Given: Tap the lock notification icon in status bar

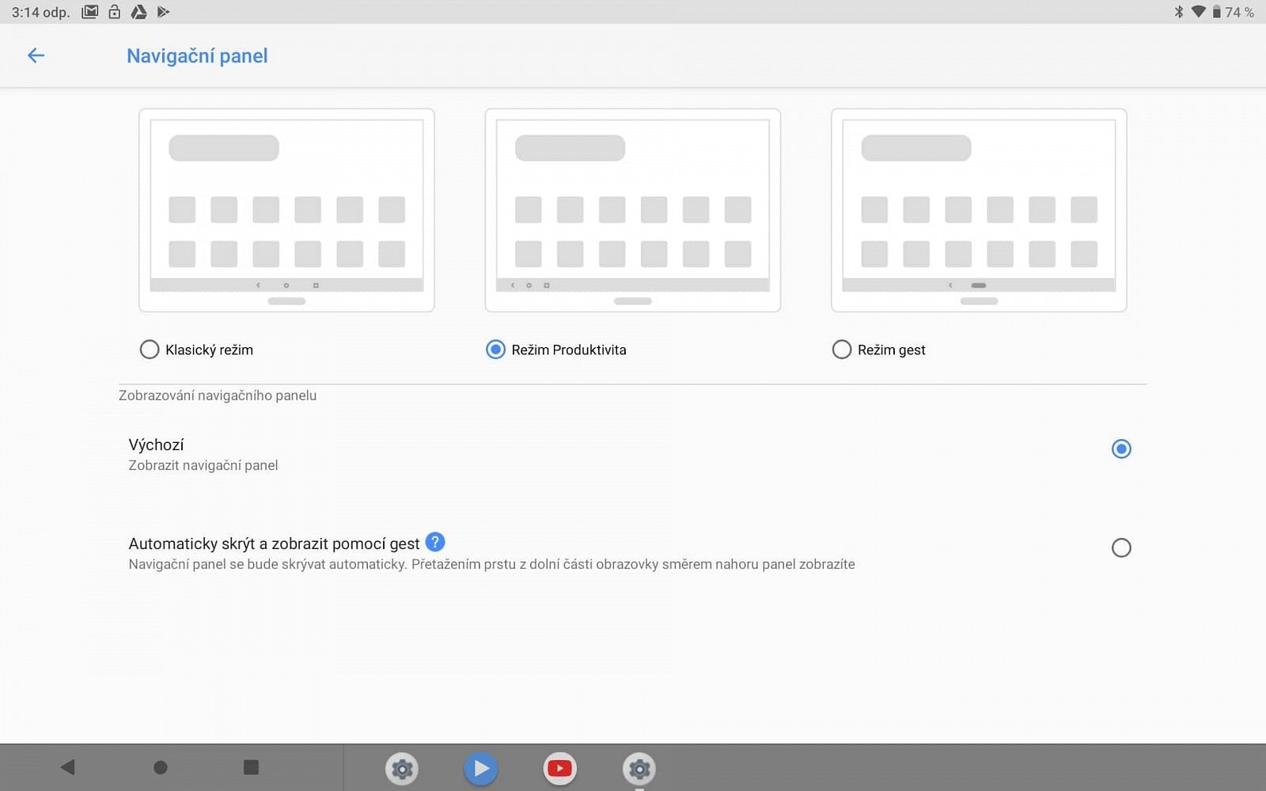Looking at the screenshot, I should [x=115, y=12].
